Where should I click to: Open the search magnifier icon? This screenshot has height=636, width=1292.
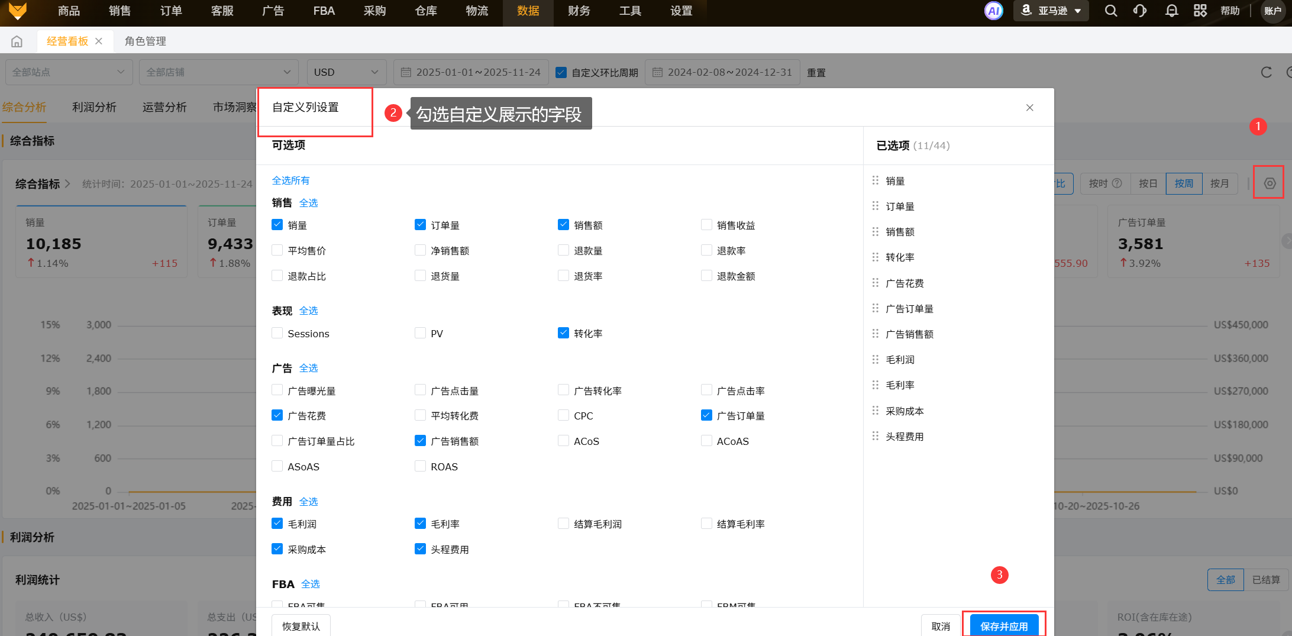(x=1111, y=11)
